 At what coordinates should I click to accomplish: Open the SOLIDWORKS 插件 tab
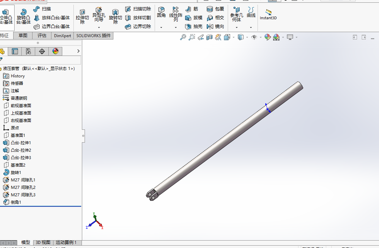tap(93, 35)
